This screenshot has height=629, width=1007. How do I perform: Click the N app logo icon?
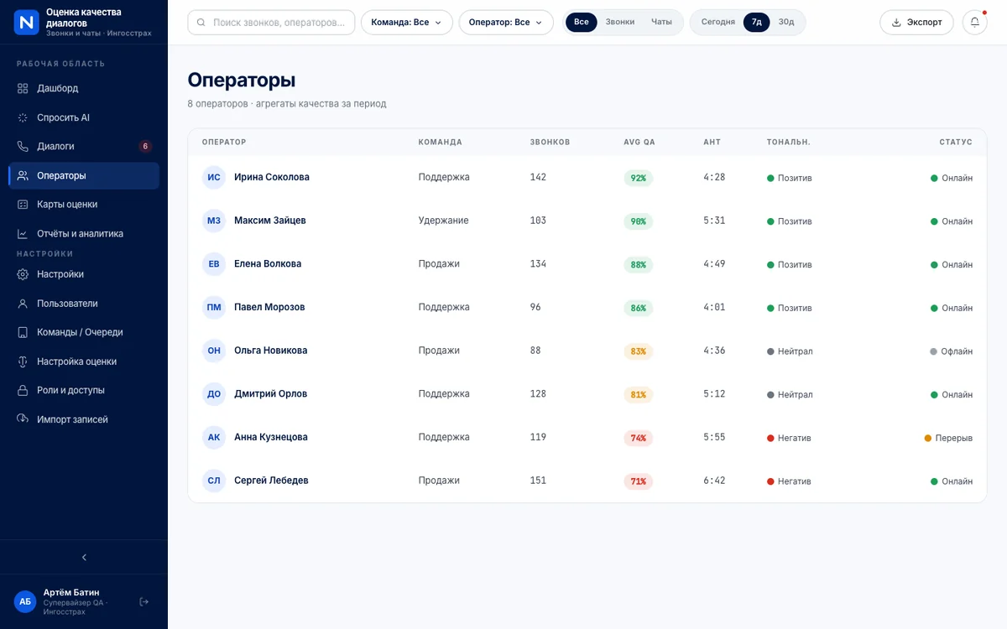[27, 23]
